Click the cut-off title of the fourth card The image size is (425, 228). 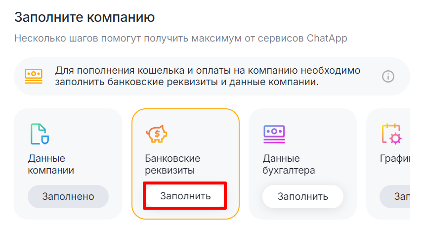pyautogui.click(x=395, y=159)
